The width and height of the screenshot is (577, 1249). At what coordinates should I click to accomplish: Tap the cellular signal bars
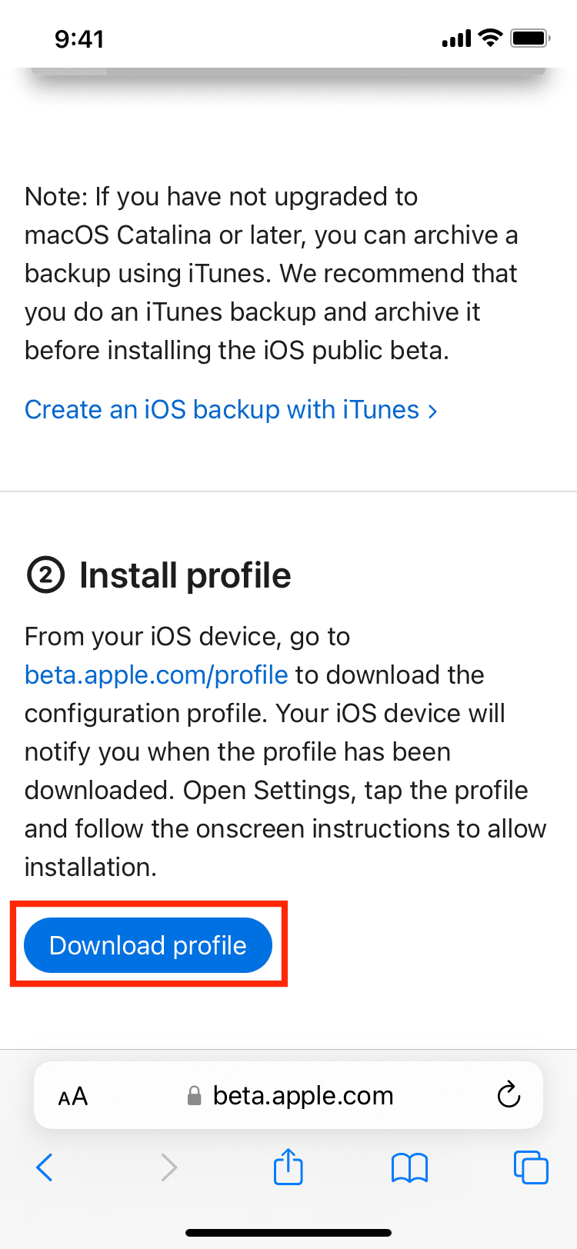click(x=456, y=38)
